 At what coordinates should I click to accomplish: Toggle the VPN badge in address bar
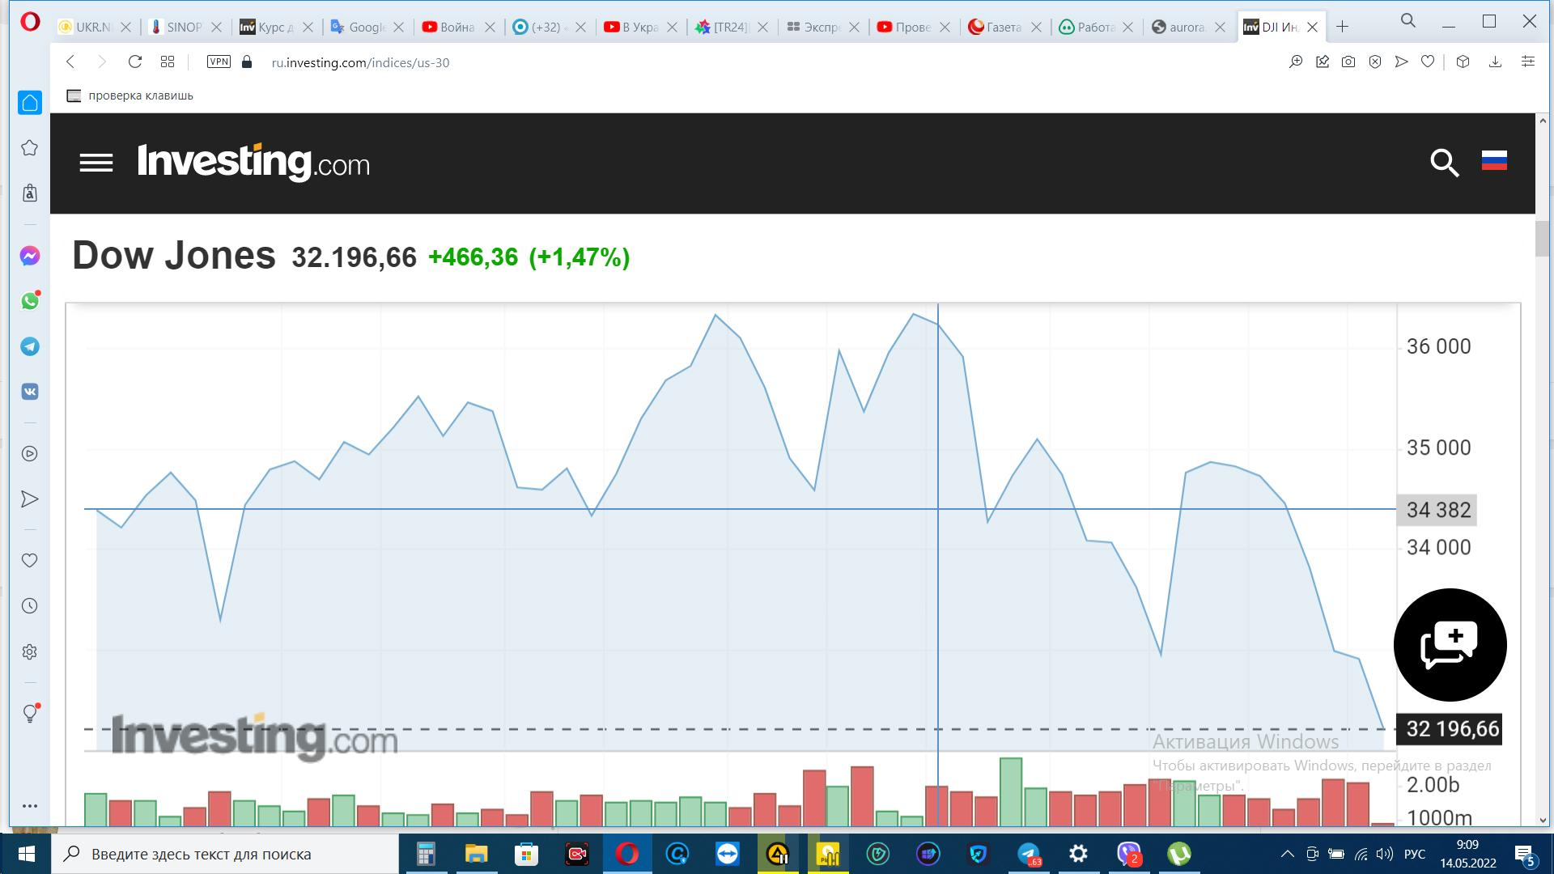click(219, 62)
